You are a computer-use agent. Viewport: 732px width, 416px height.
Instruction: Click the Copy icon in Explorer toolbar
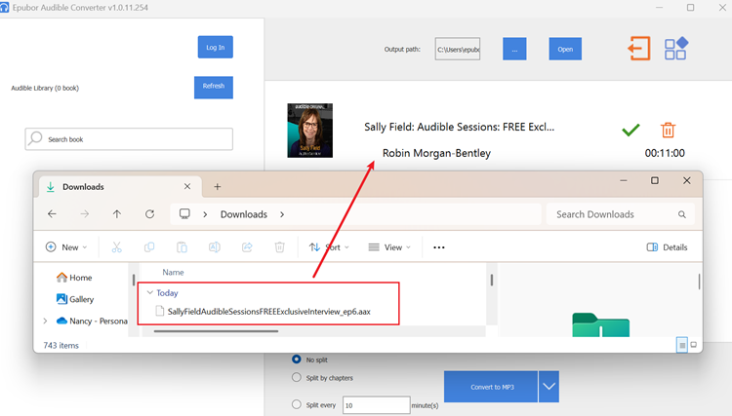click(x=149, y=246)
